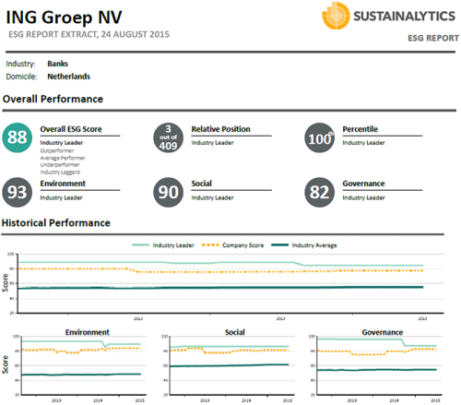461x405 pixels.
Task: Click the green 88 overall score badge
Action: pos(18,137)
